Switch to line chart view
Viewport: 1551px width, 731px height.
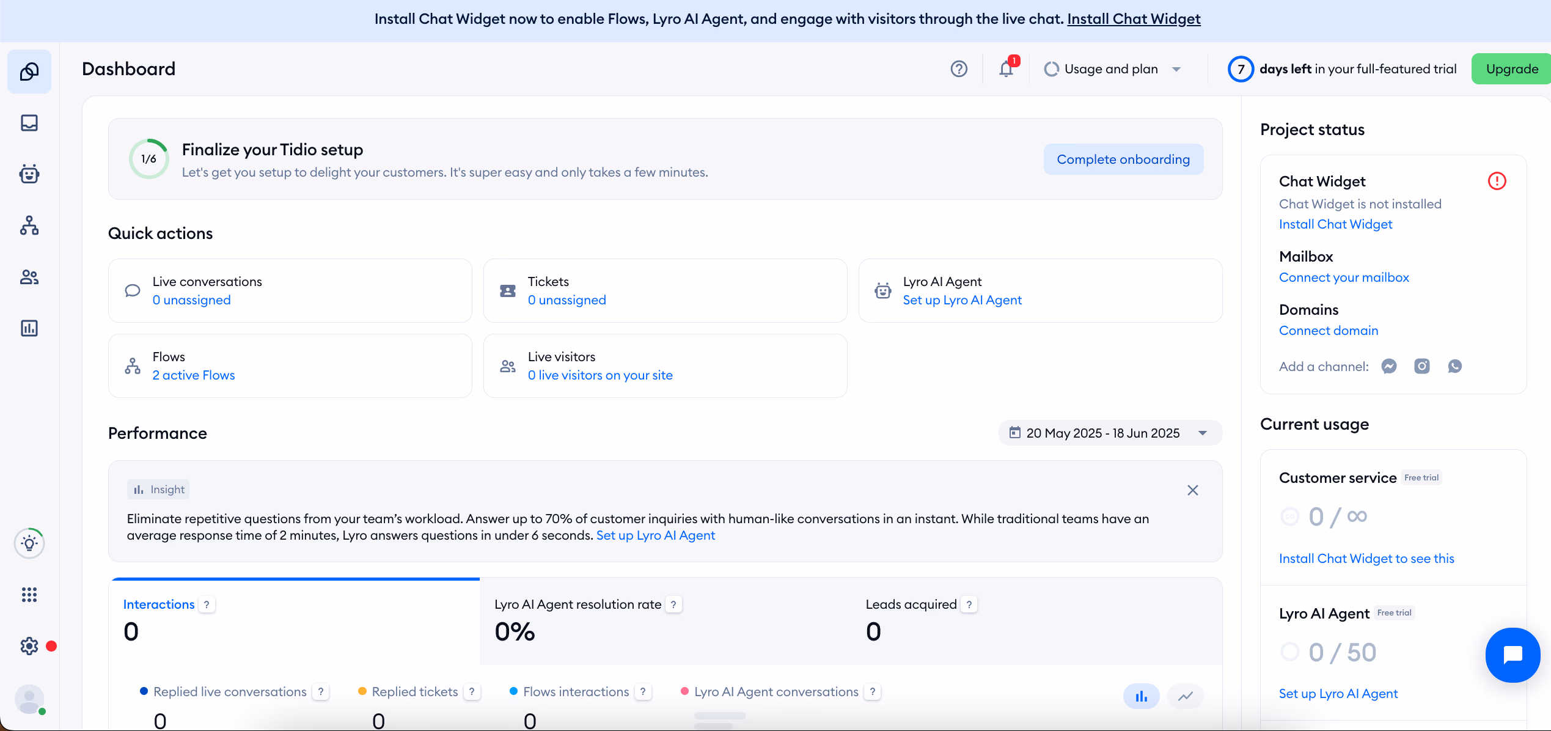click(1185, 696)
